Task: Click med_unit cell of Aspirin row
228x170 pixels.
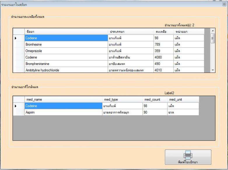Action: coord(183,112)
